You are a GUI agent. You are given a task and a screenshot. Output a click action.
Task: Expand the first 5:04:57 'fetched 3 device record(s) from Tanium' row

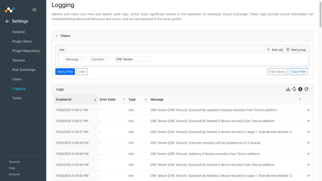click(x=308, y=121)
